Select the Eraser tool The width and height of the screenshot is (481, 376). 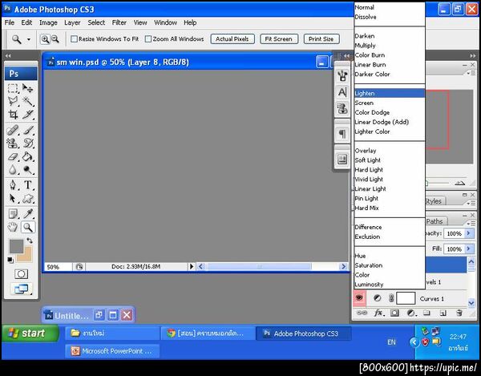pos(13,156)
